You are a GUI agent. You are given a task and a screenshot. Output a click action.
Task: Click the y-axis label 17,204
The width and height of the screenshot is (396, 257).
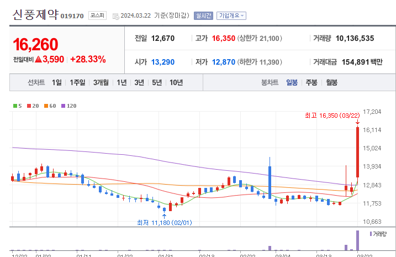pyautogui.click(x=372, y=112)
